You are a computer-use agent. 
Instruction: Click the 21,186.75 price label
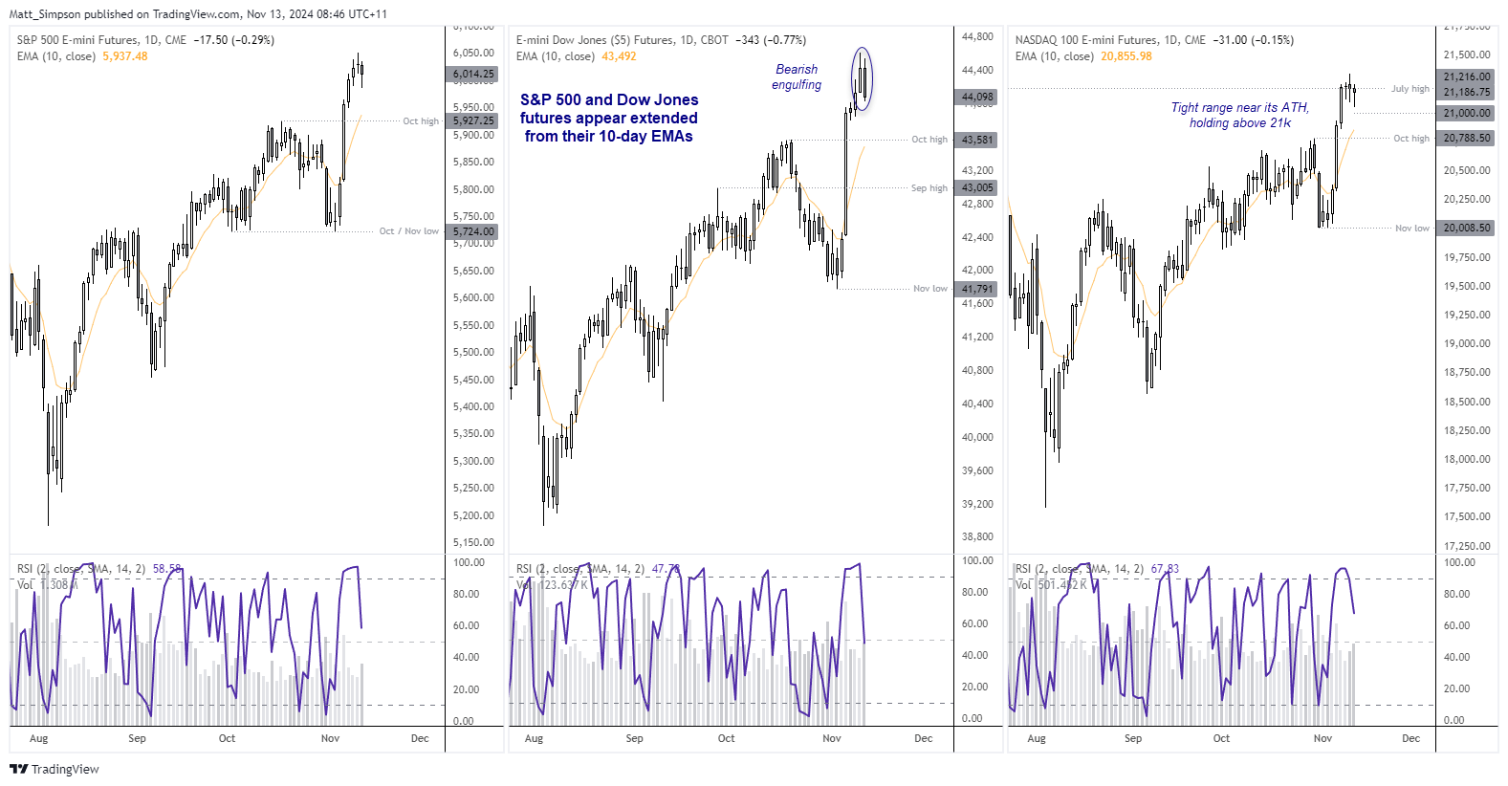1467,92
